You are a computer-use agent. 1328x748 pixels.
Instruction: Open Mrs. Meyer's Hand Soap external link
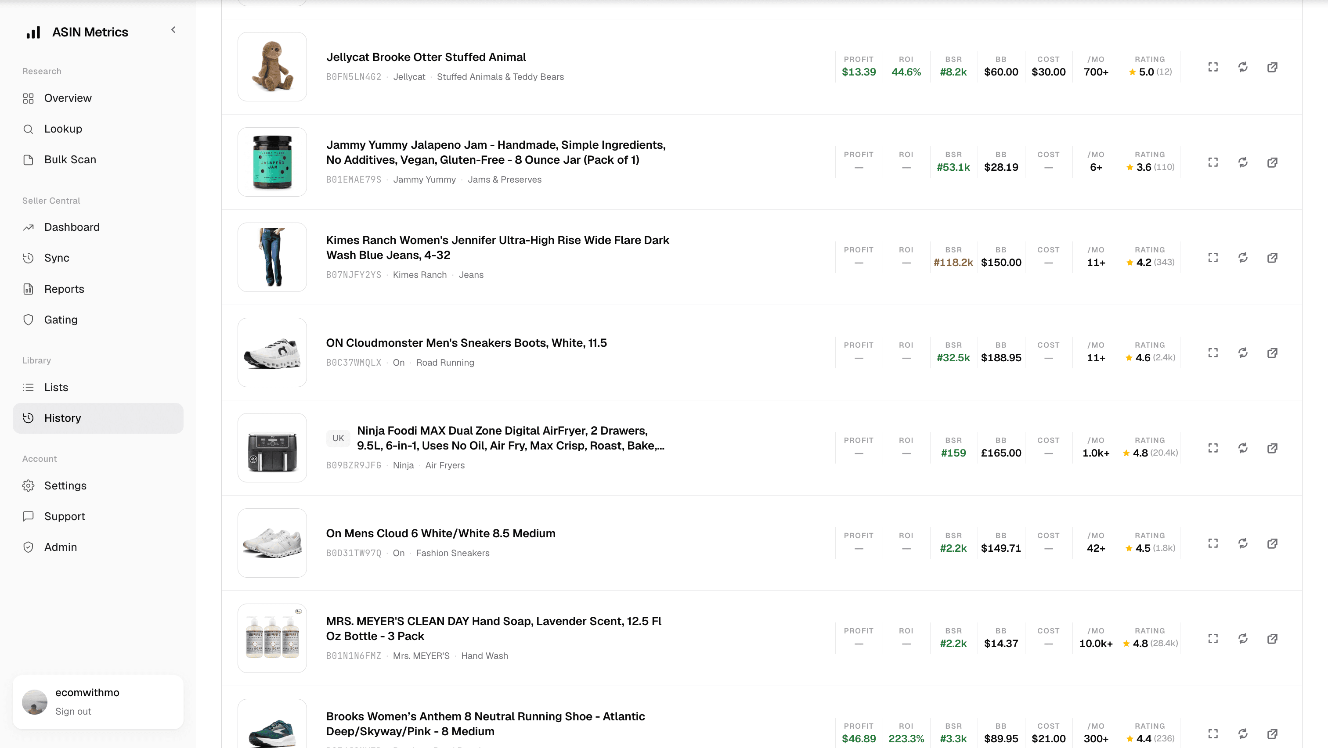point(1272,639)
